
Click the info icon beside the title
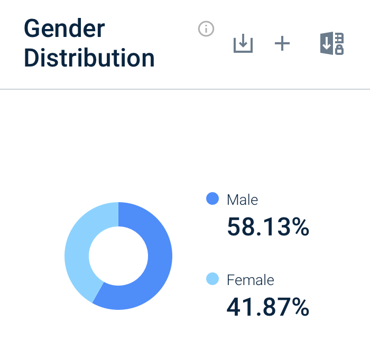(206, 29)
